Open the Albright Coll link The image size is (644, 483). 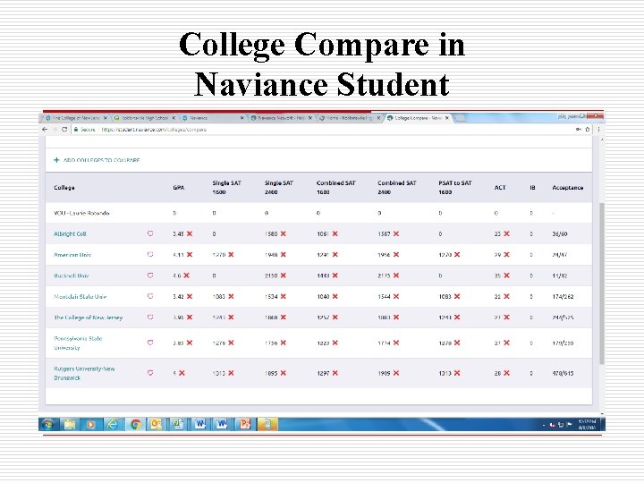coord(70,233)
